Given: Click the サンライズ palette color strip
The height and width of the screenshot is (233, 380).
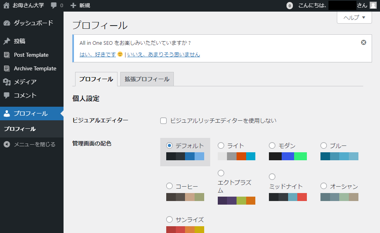Looking at the screenshot, I should pyautogui.click(x=185, y=230).
